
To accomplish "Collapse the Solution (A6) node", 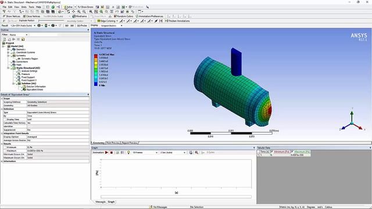I will [13, 84].
